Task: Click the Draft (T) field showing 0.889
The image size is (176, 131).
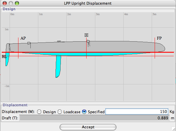Action: [x=94, y=118]
